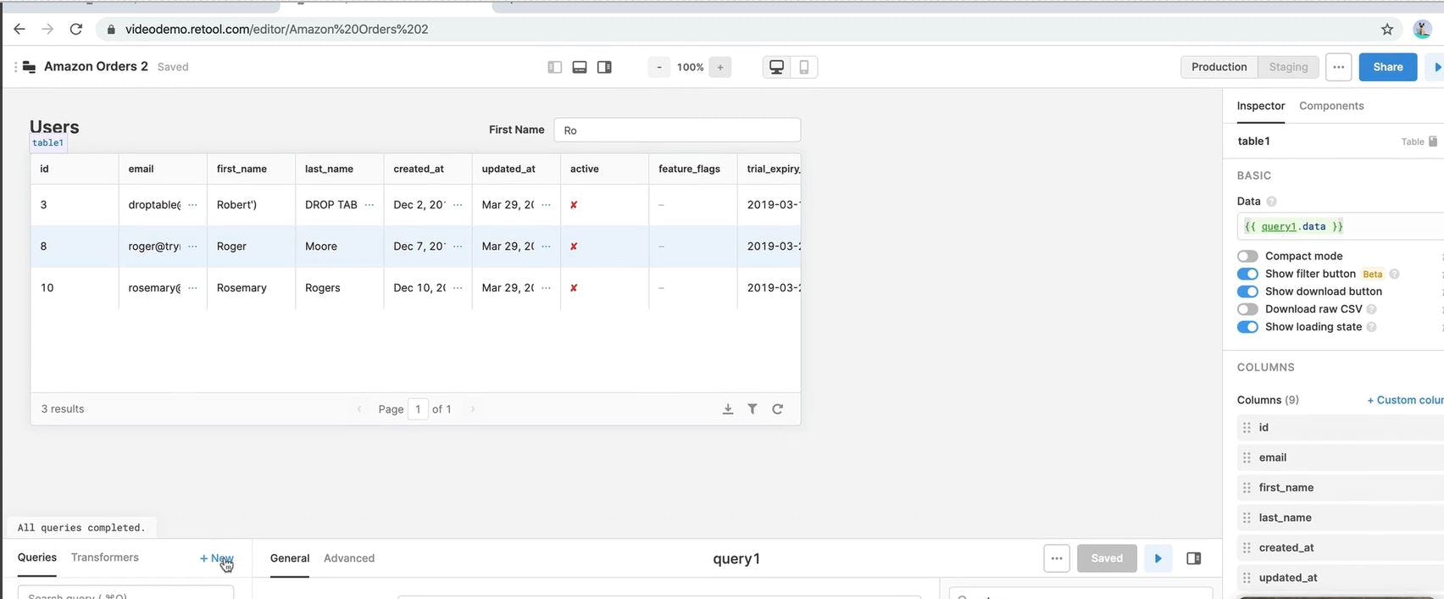The height and width of the screenshot is (599, 1444).
Task: Reload the browser page
Action: pyautogui.click(x=76, y=29)
